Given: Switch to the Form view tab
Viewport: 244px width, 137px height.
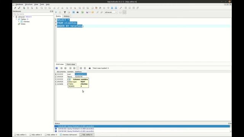Looking at the screenshot, I should point(71,64).
